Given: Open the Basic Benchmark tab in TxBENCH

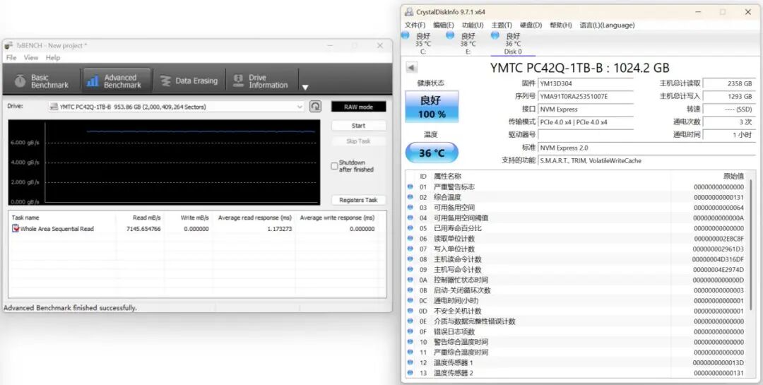Looking at the screenshot, I should coord(42,81).
